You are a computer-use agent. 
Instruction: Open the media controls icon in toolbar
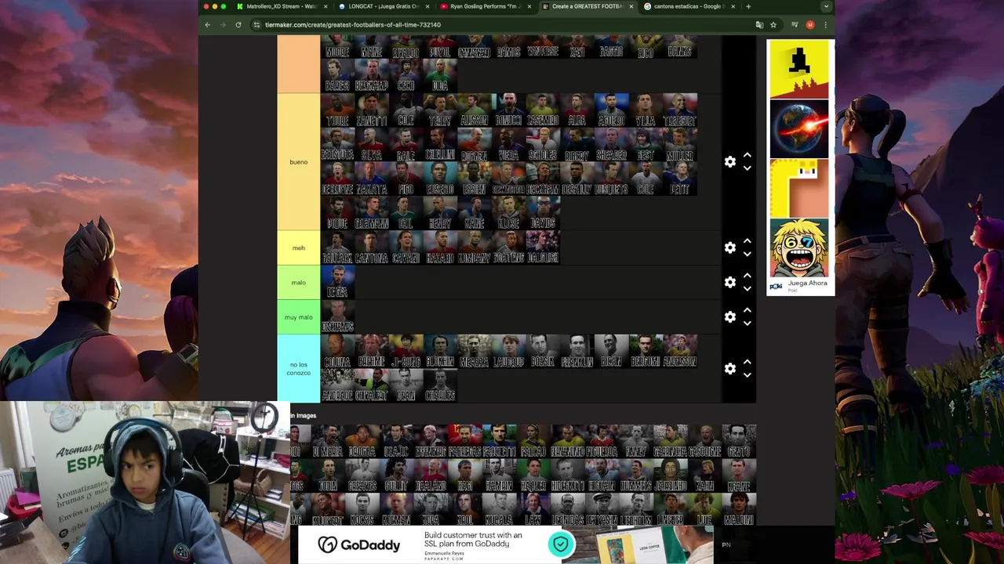[795, 24]
